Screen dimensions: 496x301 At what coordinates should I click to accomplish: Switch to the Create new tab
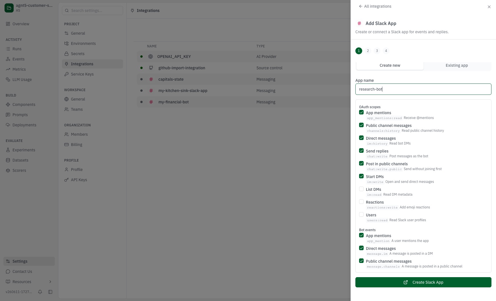390,65
